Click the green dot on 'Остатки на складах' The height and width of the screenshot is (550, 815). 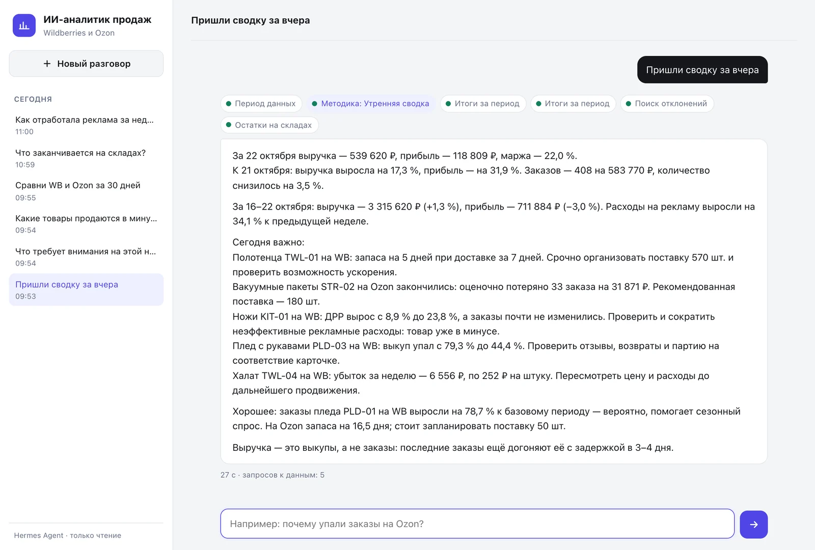click(x=229, y=125)
